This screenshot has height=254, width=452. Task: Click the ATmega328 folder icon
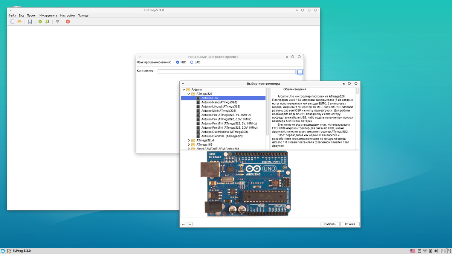[193, 94]
